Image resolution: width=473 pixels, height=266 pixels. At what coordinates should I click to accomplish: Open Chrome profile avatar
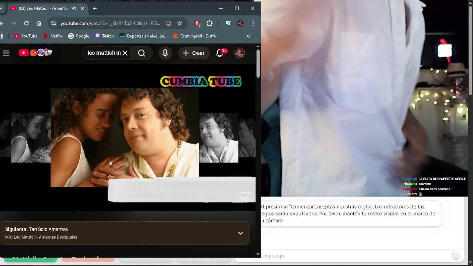tap(241, 23)
